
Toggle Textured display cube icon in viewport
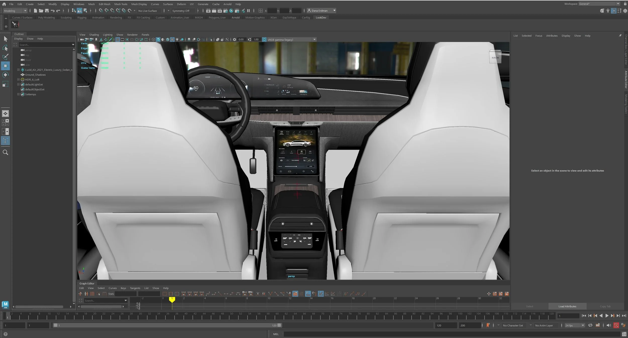168,39
